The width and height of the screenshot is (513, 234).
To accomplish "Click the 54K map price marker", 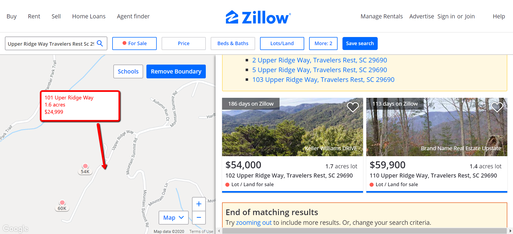I will point(85,171).
